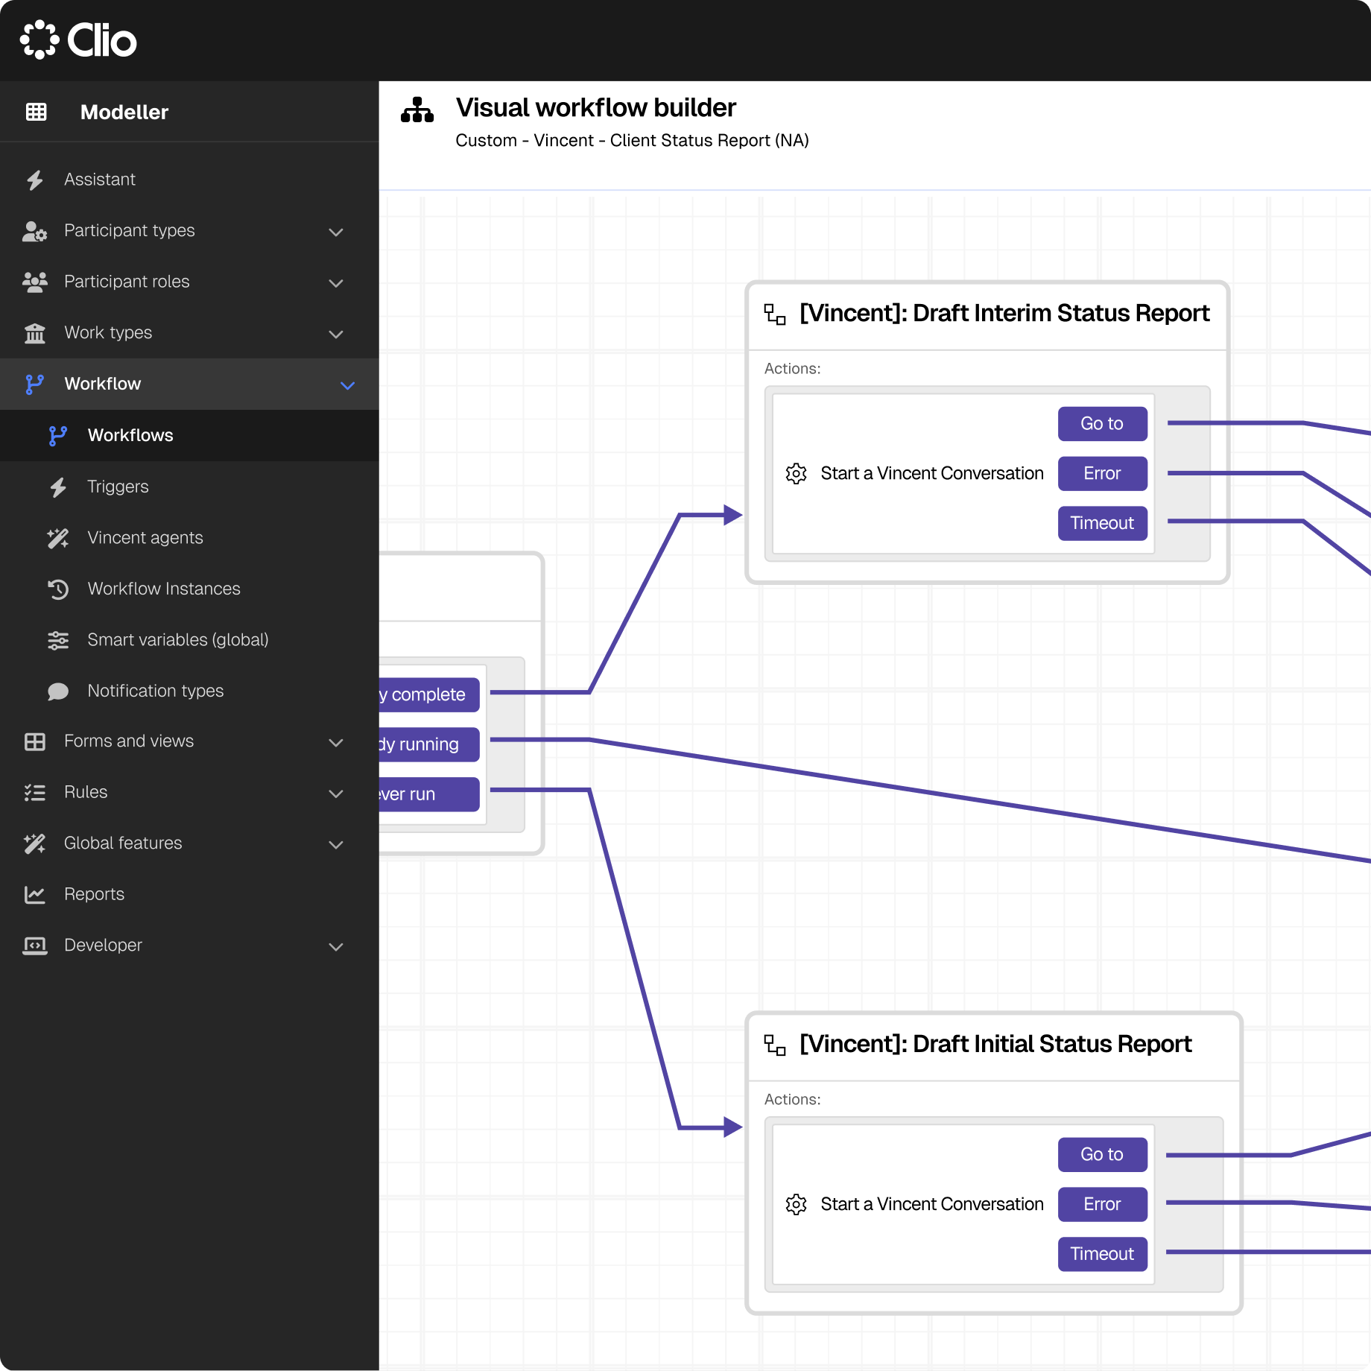The width and height of the screenshot is (1371, 1371).
Task: Click the Participant roles group icon
Action: tap(35, 282)
